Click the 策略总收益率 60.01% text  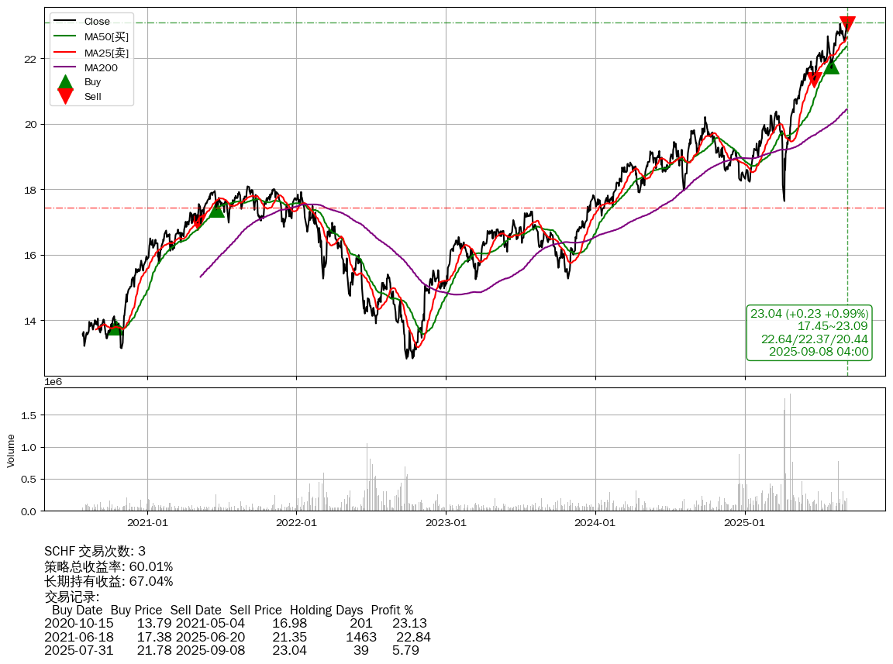109,566
